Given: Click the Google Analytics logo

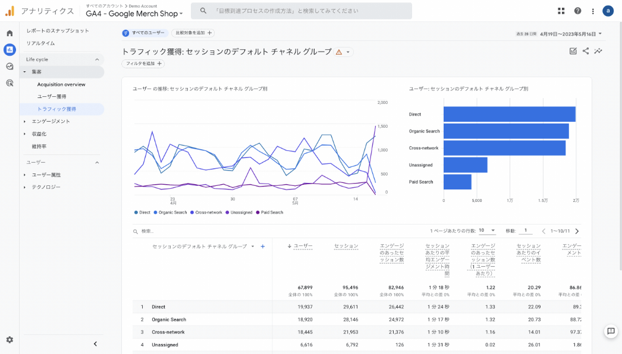Looking at the screenshot, I should pyautogui.click(x=10, y=11).
